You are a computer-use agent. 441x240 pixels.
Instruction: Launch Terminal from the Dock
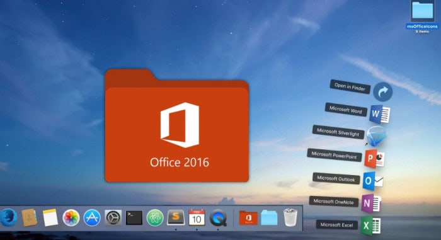(x=134, y=217)
